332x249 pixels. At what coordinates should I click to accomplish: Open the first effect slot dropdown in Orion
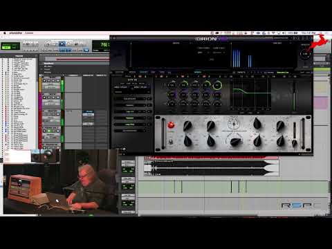point(130,99)
